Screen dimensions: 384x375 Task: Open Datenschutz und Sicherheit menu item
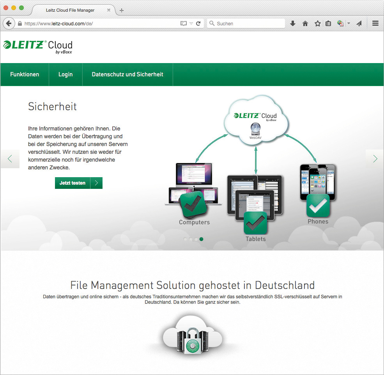(127, 74)
